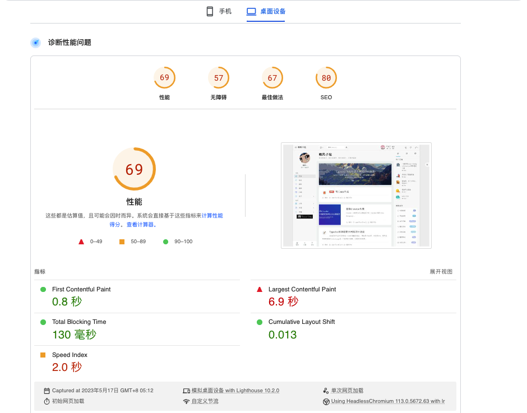Click the large 69 performance gauge

(135, 169)
